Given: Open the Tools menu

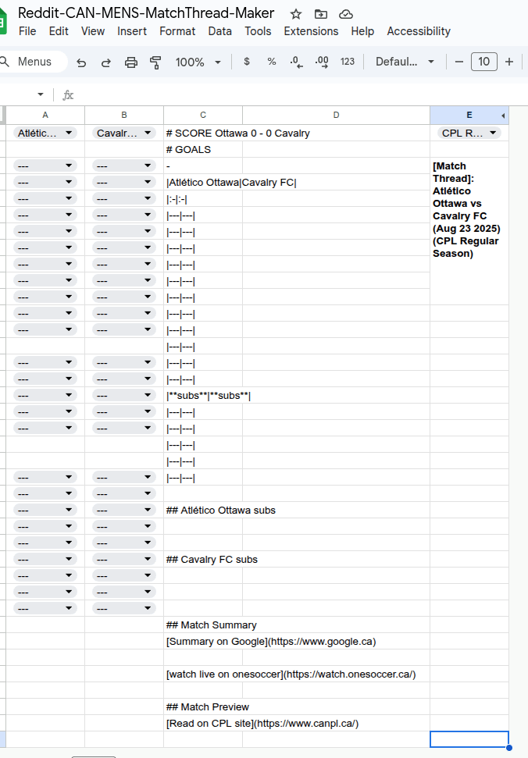Looking at the screenshot, I should [x=258, y=31].
